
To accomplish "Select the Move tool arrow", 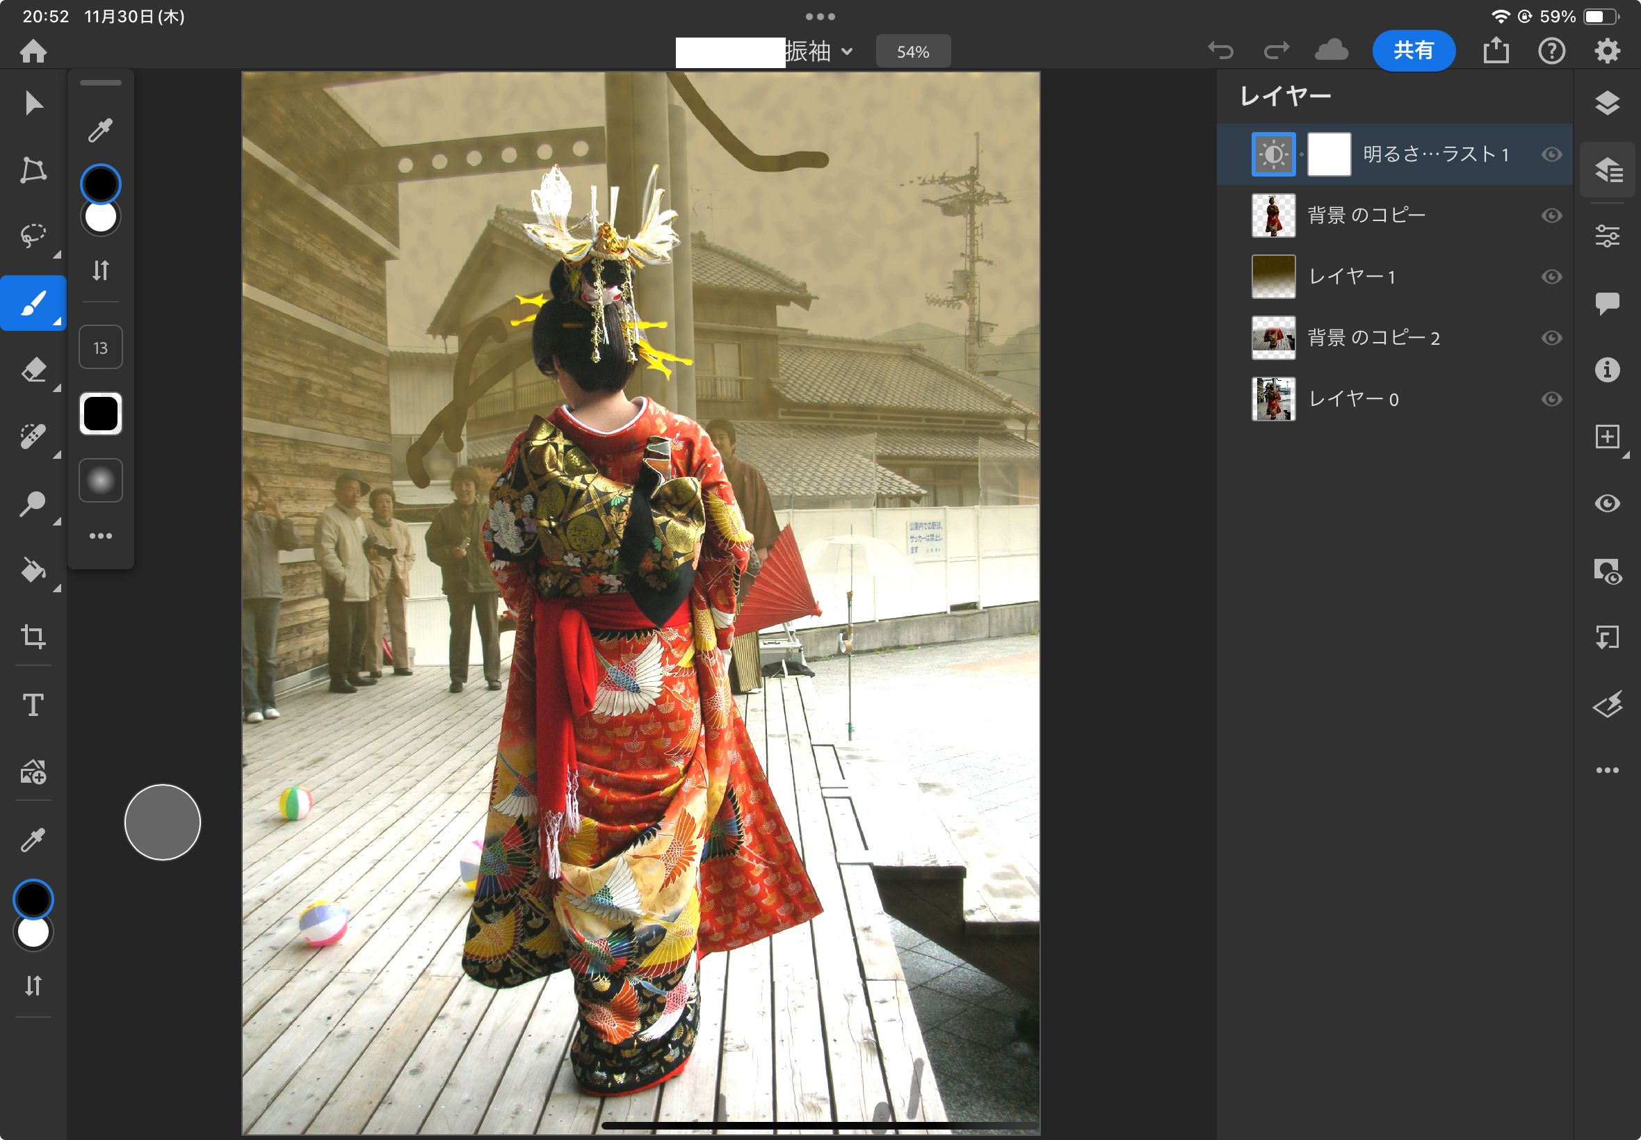I will 33,103.
